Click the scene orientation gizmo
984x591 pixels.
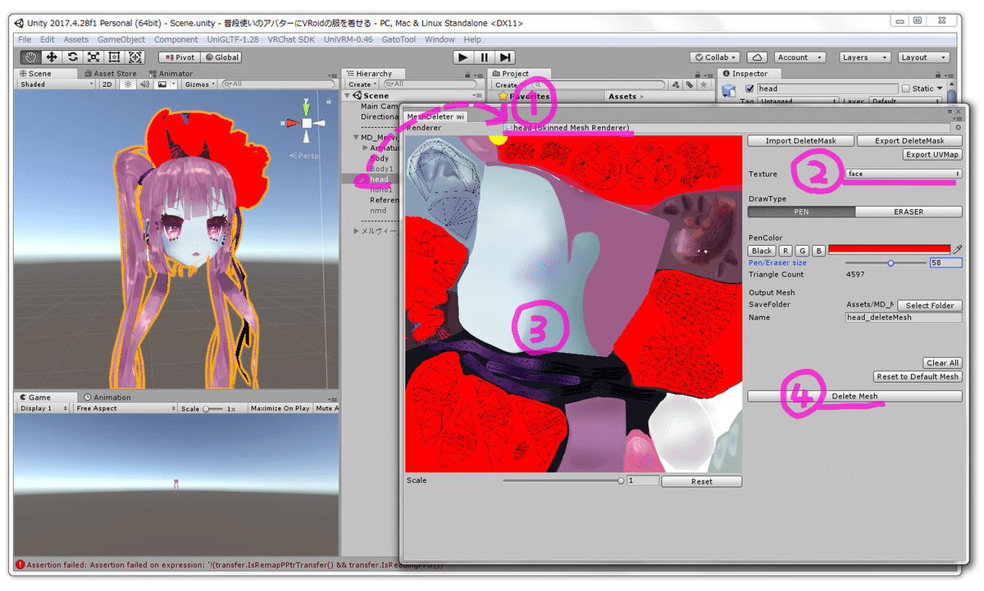pyautogui.click(x=305, y=123)
